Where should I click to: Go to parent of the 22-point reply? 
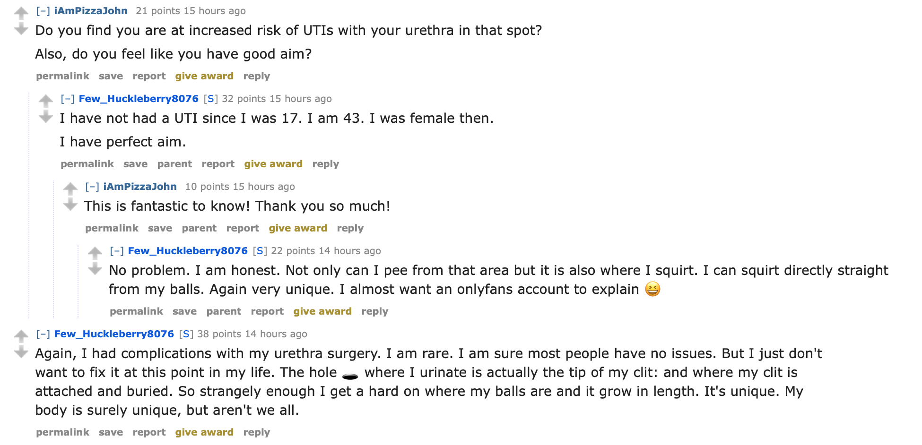tap(224, 311)
